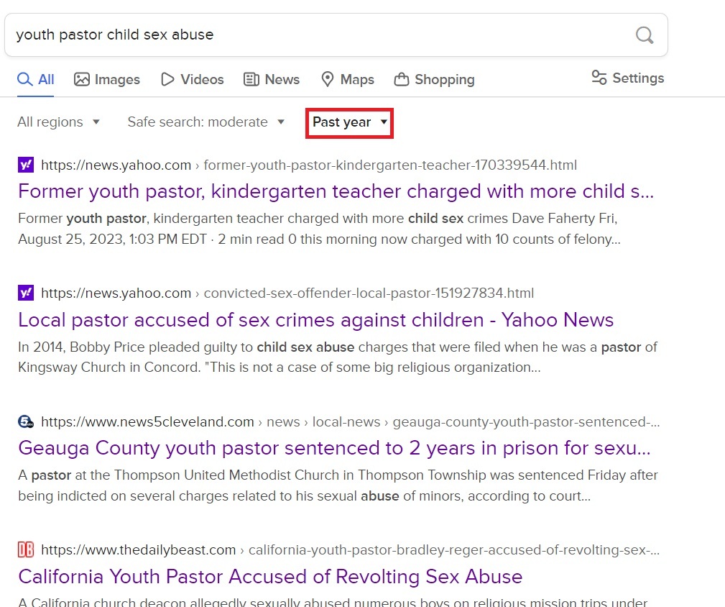Click the Daily Beast favicon
This screenshot has height=607, width=725.
pos(26,549)
